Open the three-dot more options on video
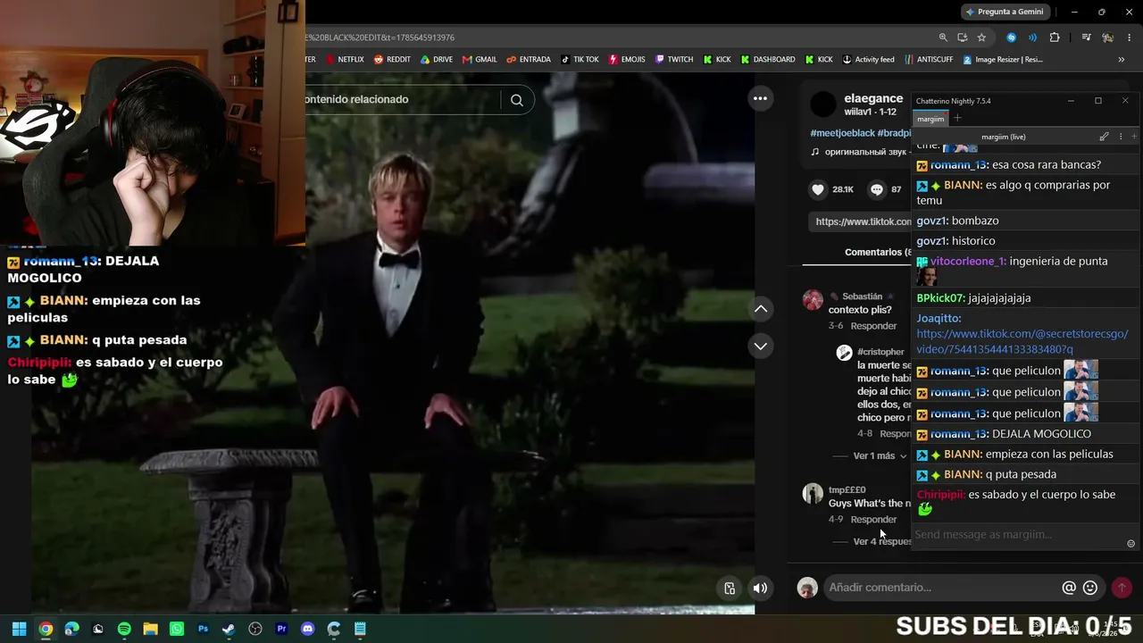This screenshot has height=643, width=1143. click(760, 98)
